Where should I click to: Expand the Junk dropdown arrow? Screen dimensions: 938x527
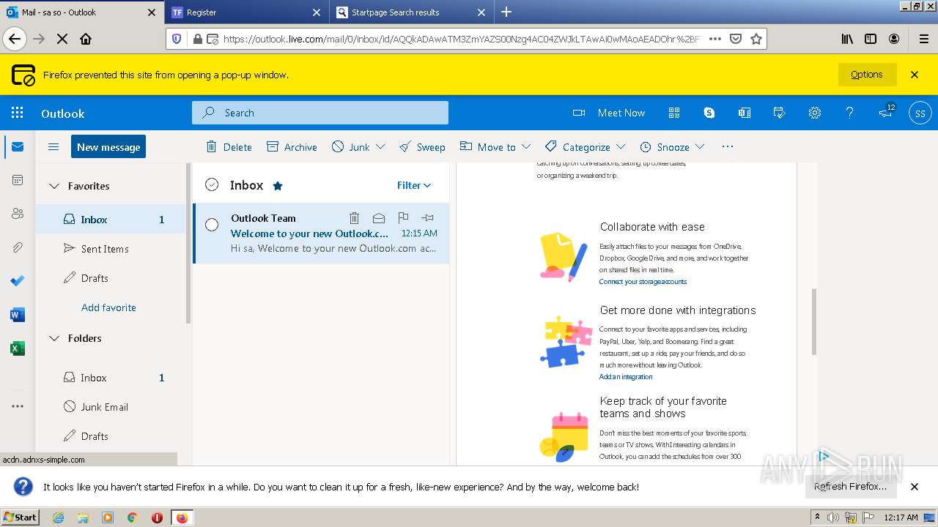coord(380,146)
